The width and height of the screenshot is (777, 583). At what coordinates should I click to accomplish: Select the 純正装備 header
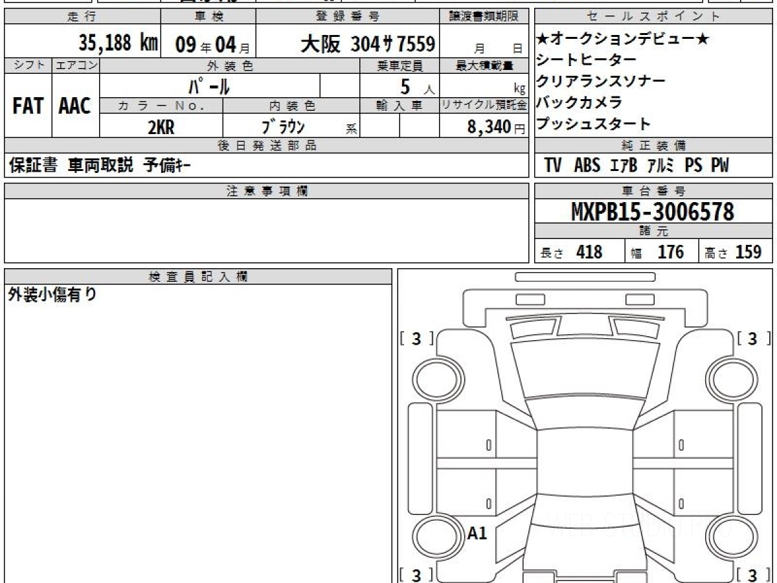[x=653, y=146]
